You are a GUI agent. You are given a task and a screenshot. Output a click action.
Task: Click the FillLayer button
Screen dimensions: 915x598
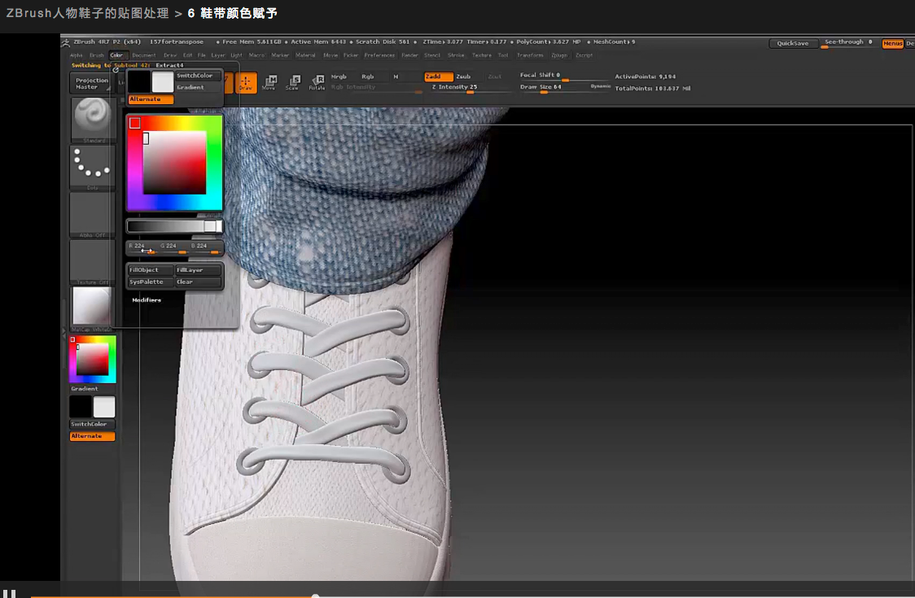pyautogui.click(x=199, y=270)
